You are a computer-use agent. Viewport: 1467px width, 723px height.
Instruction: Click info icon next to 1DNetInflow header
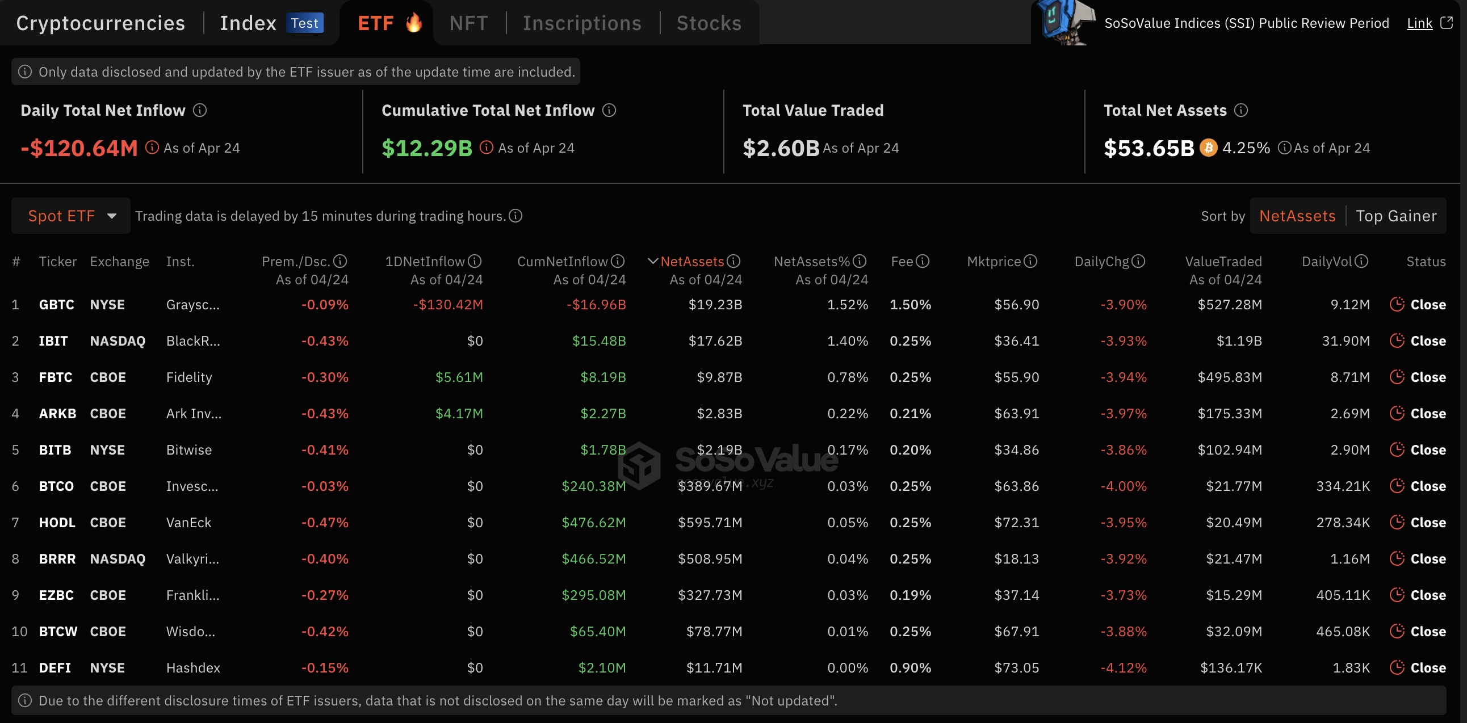click(475, 261)
